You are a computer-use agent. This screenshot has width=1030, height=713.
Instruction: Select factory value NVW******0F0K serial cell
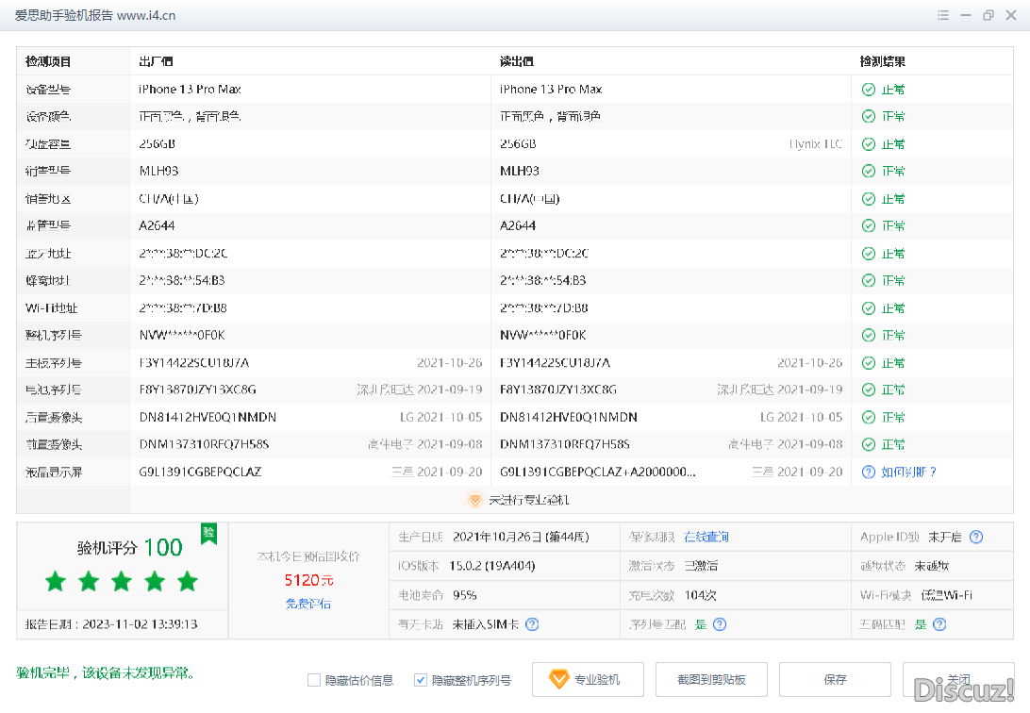pyautogui.click(x=182, y=335)
